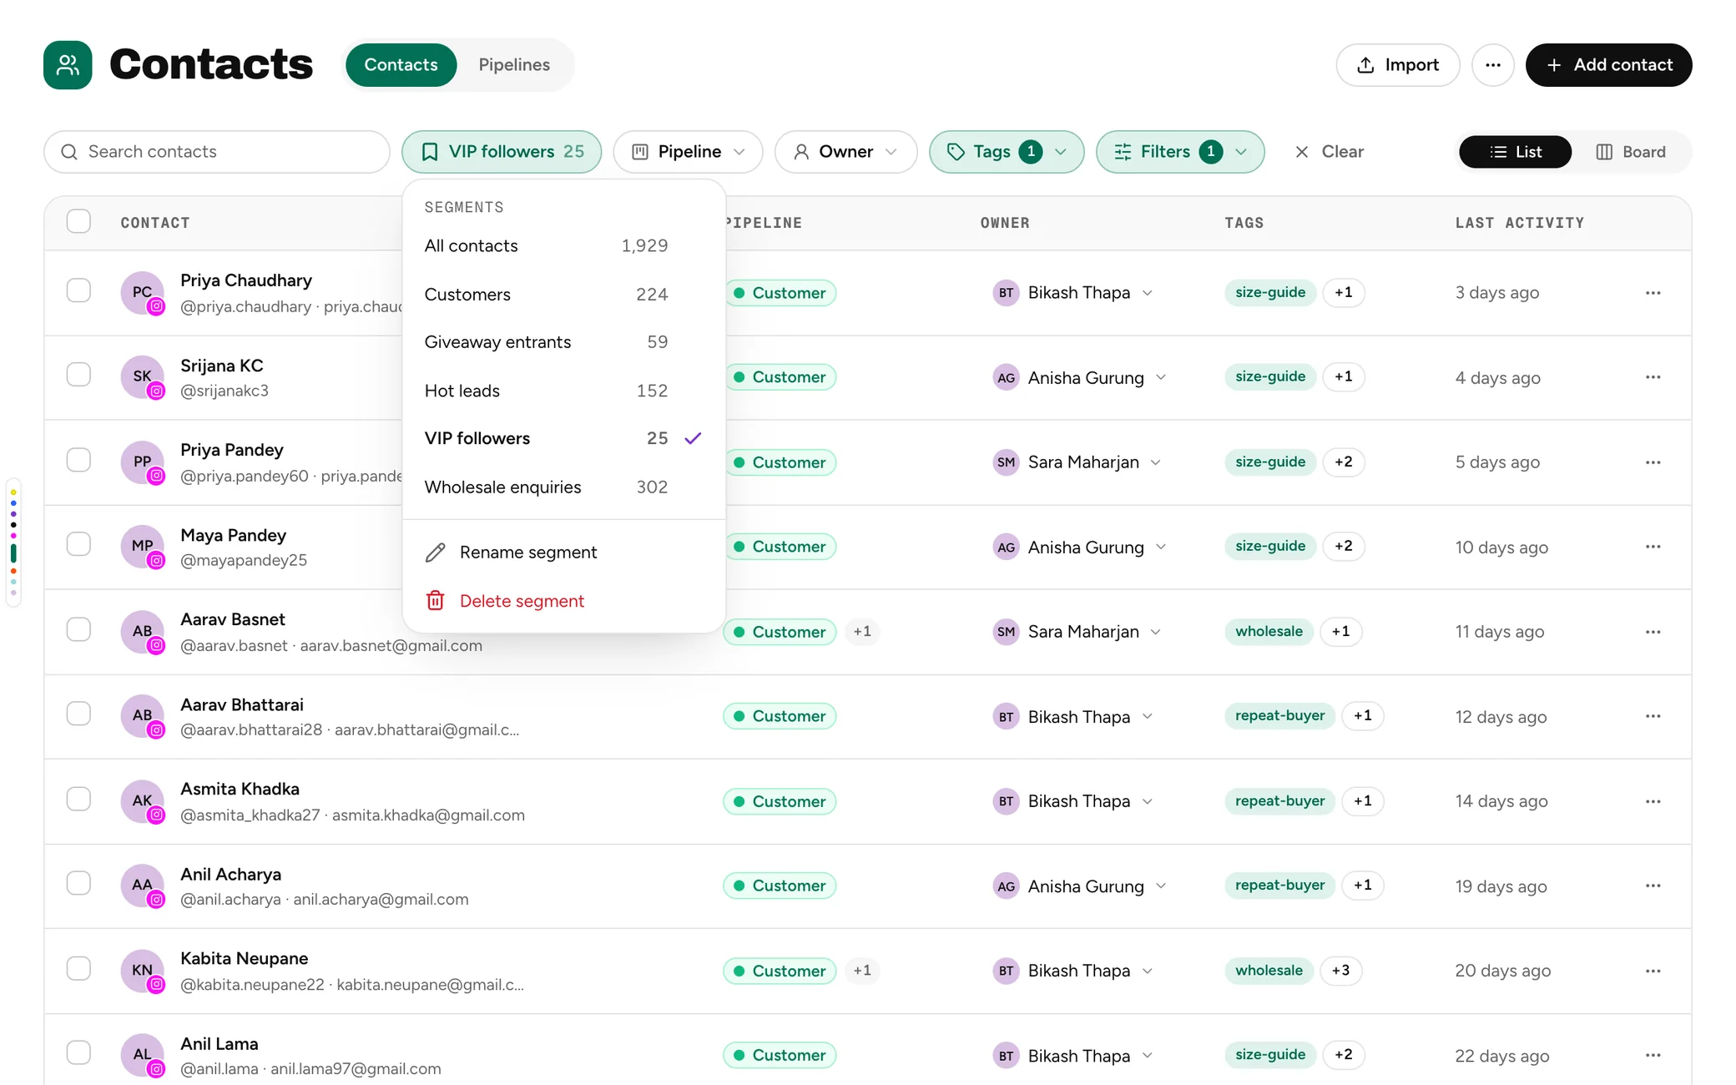1736x1085 pixels.
Task: Click the Customer pipeline badge for Anil Lama
Action: point(780,1055)
